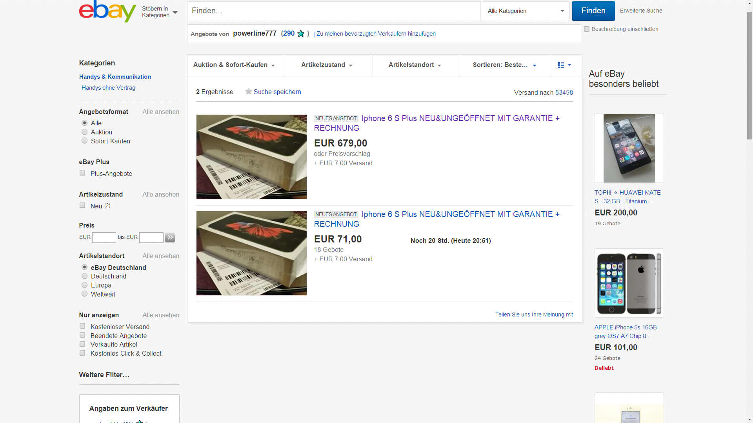
Task: Select the Deutschland radio button
Action: click(x=84, y=276)
